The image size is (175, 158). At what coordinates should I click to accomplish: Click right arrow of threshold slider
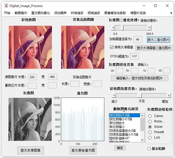point(149,28)
